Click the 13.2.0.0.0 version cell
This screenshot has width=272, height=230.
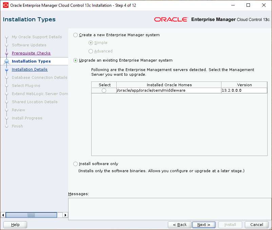[245, 91]
